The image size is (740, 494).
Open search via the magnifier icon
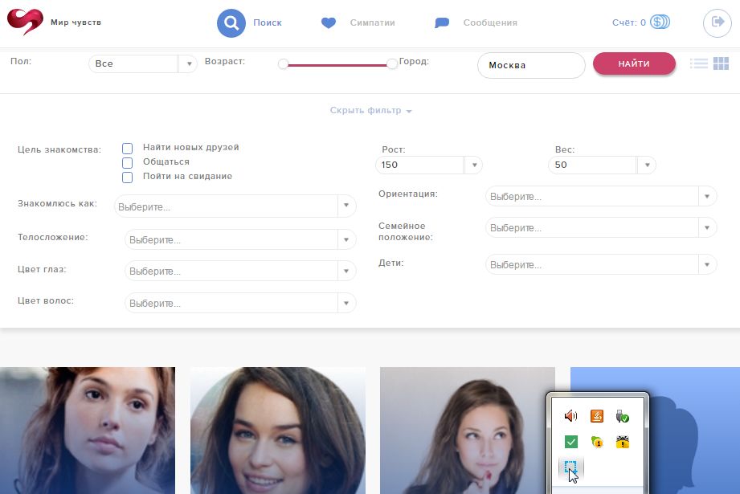click(x=231, y=22)
